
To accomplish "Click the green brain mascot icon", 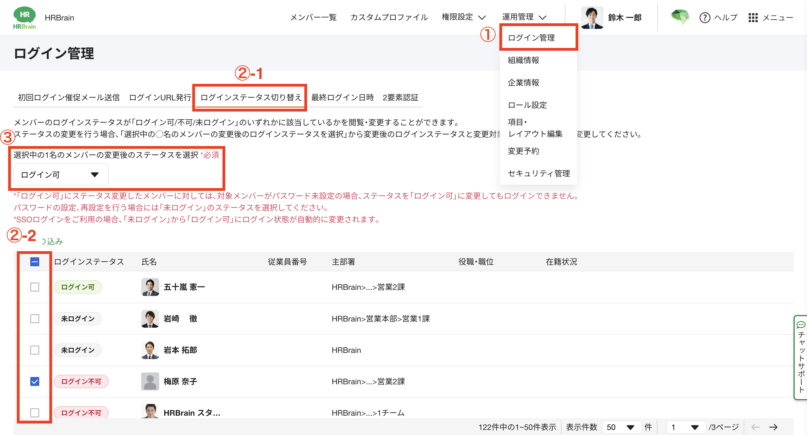I will 680,17.
